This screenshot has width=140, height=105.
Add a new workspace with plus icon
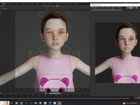[x=79, y=4]
